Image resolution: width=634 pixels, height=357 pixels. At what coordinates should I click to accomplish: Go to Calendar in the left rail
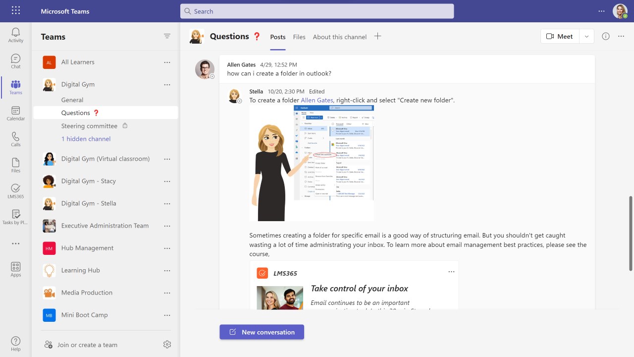point(16,113)
